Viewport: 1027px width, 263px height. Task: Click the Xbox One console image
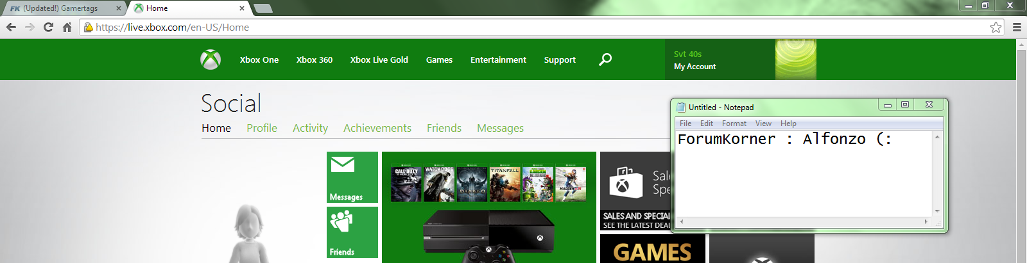coord(489,232)
